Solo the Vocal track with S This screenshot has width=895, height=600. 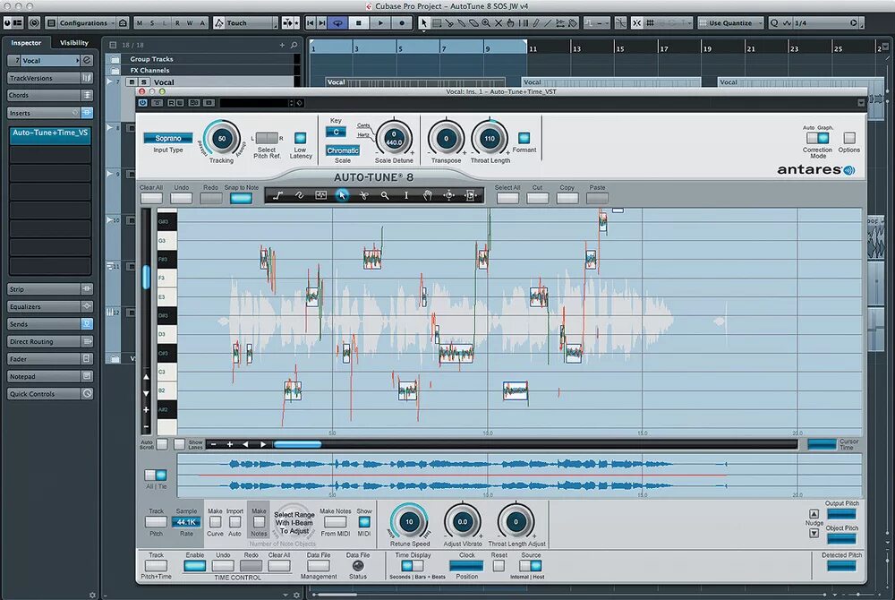[144, 82]
